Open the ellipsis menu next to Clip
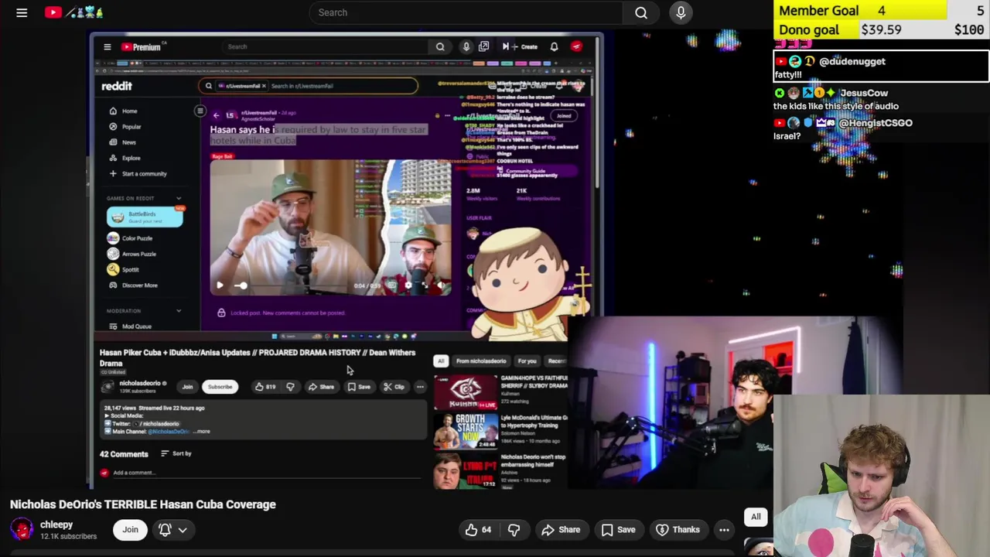This screenshot has width=990, height=557. tap(420, 387)
